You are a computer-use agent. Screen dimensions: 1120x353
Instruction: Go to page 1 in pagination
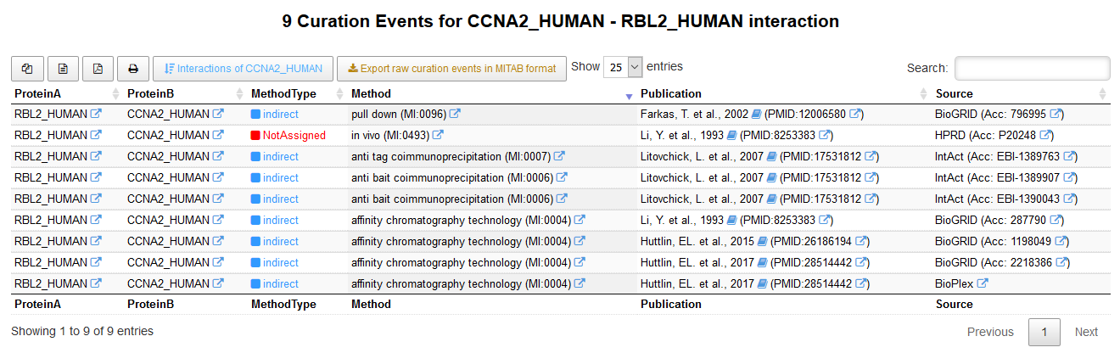click(1044, 332)
